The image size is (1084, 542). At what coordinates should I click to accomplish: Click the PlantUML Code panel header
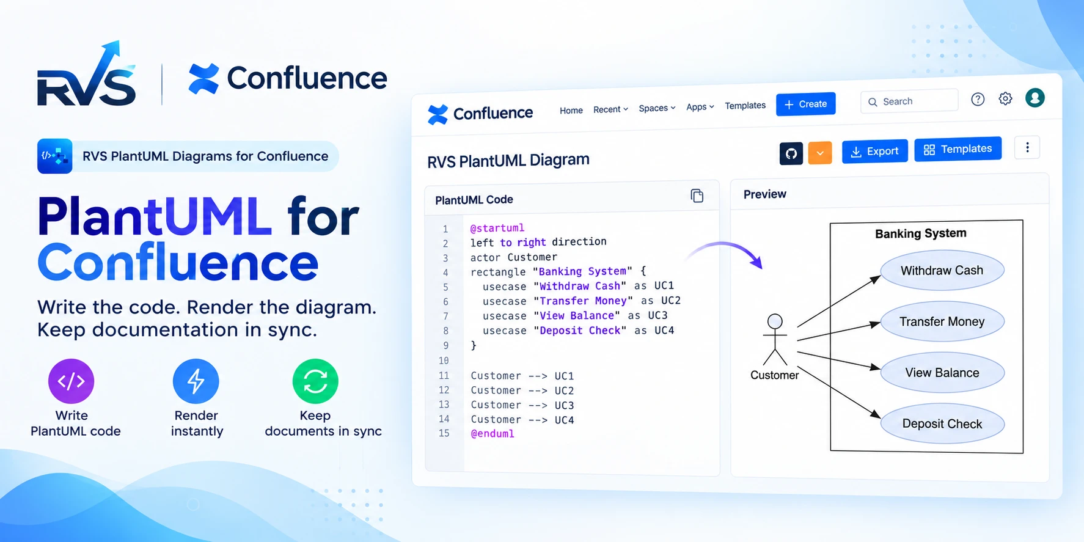click(x=572, y=199)
